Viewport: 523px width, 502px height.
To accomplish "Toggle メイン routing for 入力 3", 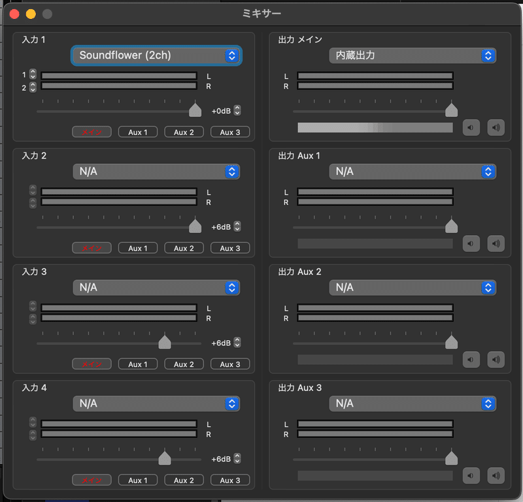I will coord(92,364).
